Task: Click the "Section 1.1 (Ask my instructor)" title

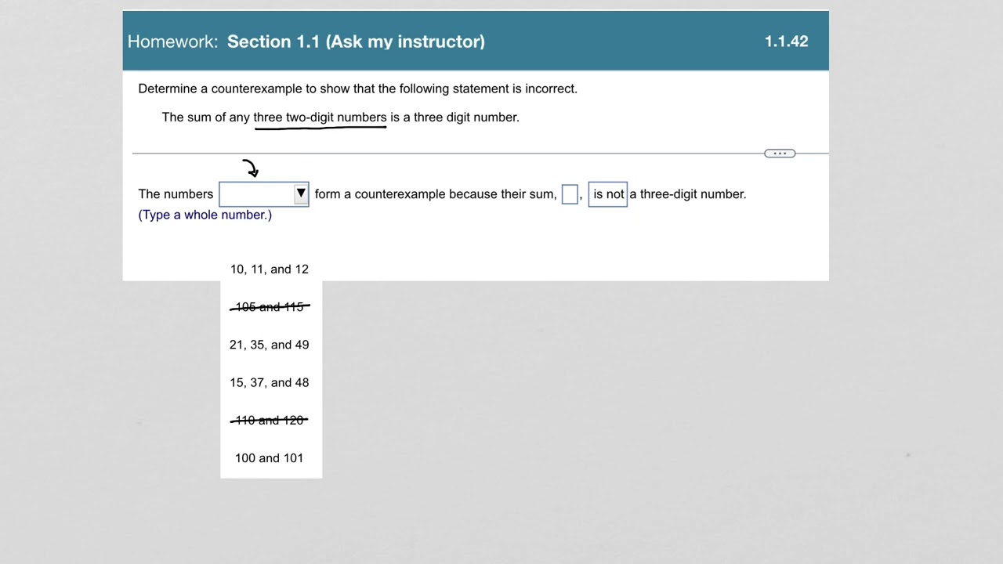Action: click(x=356, y=42)
